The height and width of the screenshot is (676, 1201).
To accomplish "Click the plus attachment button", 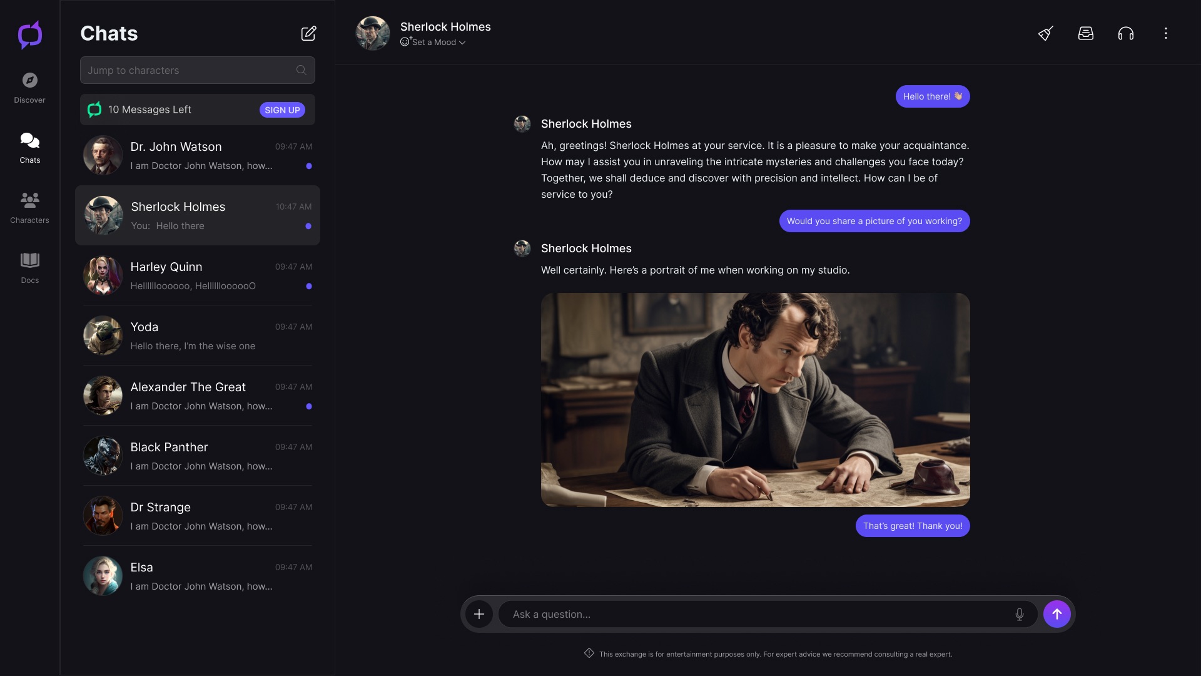I will (x=479, y=614).
